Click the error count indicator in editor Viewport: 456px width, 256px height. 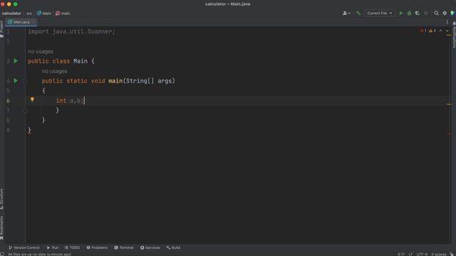(x=423, y=31)
